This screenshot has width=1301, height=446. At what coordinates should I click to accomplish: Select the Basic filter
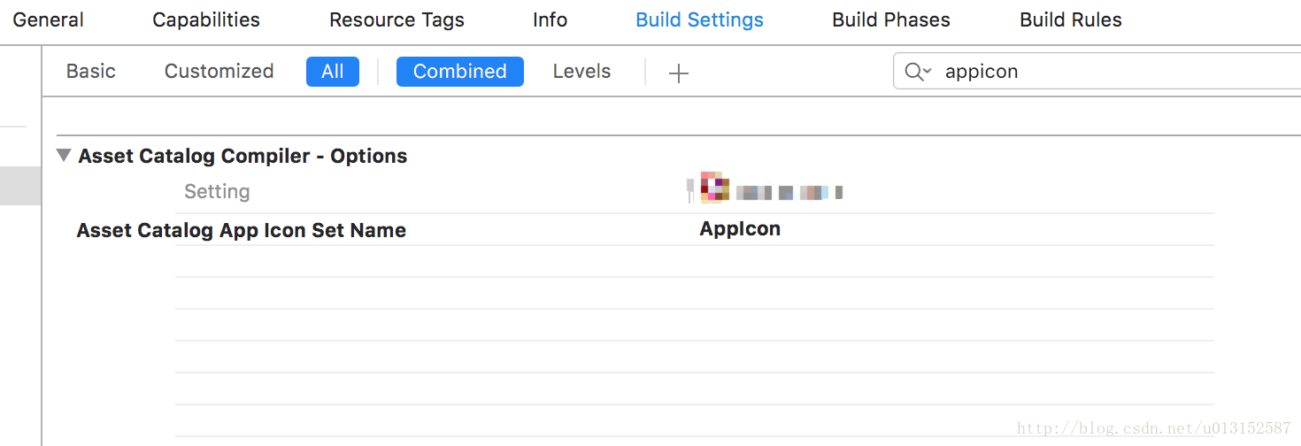coord(91,71)
